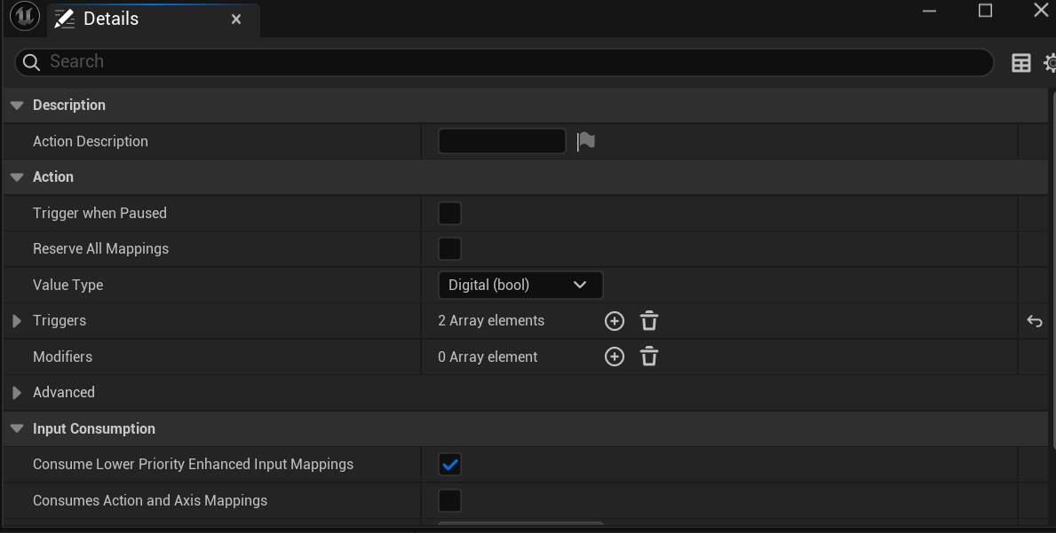
Task: Click the Action Description text box
Action: pyautogui.click(x=502, y=141)
